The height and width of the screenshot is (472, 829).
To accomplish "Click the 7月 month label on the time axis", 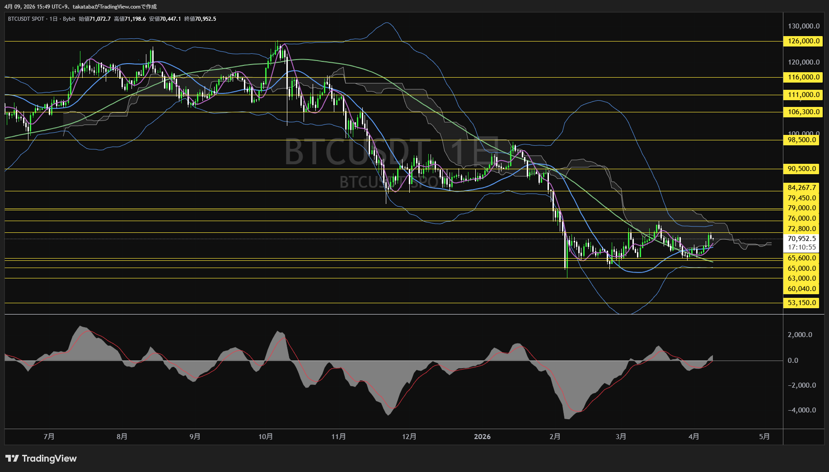I will pyautogui.click(x=49, y=436).
